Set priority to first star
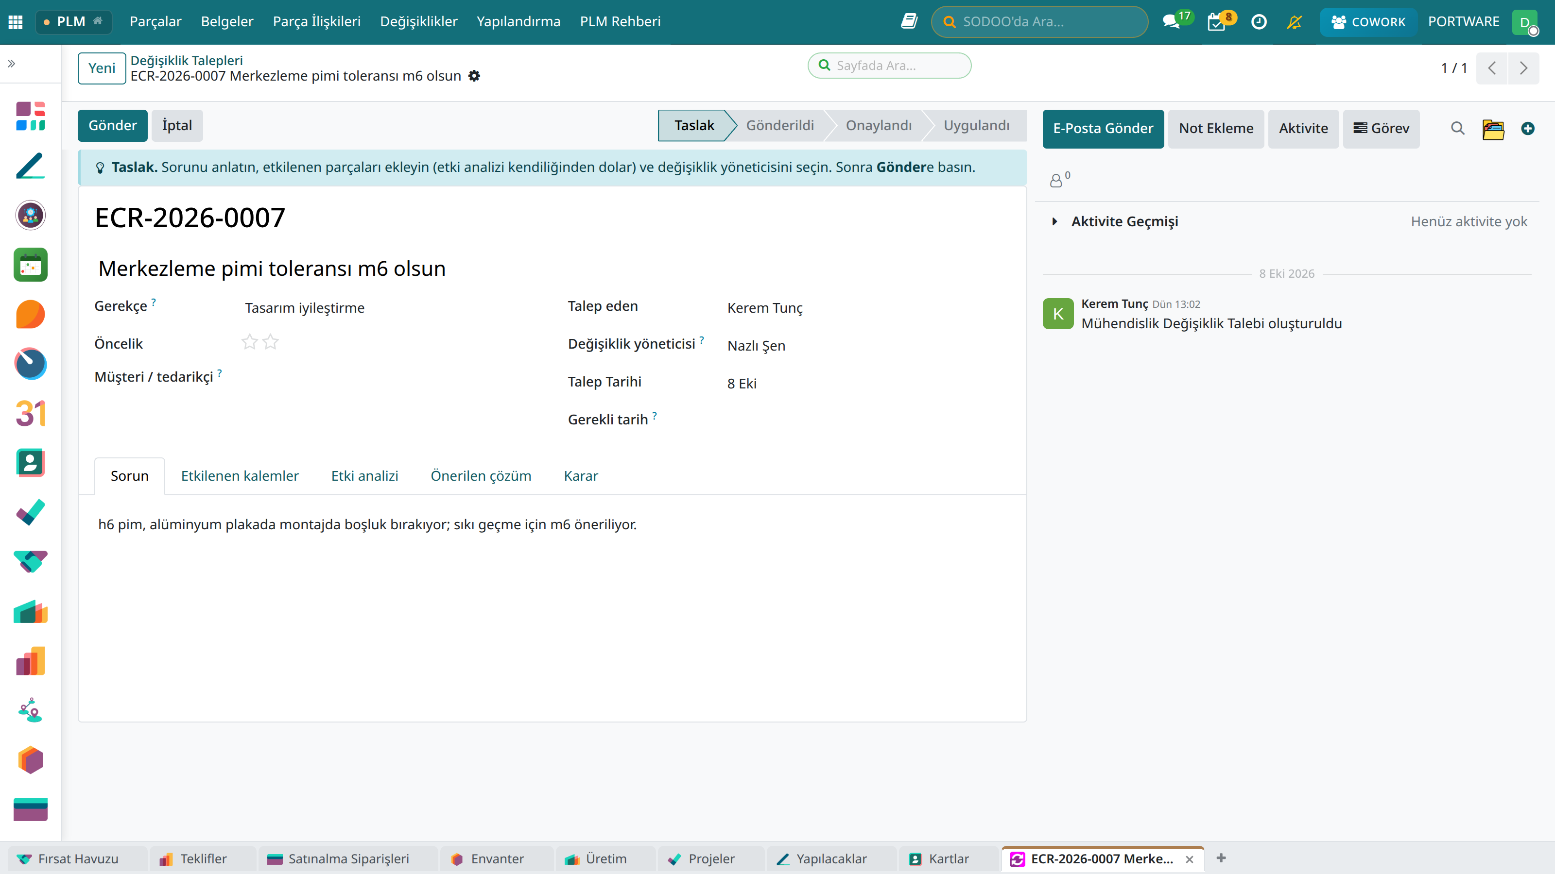Screen dimensions: 1555x874 [x=249, y=343]
